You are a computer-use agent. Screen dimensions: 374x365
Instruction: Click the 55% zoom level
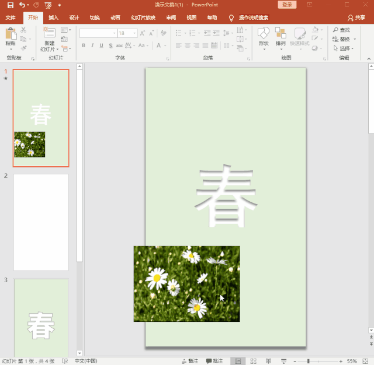(352, 361)
